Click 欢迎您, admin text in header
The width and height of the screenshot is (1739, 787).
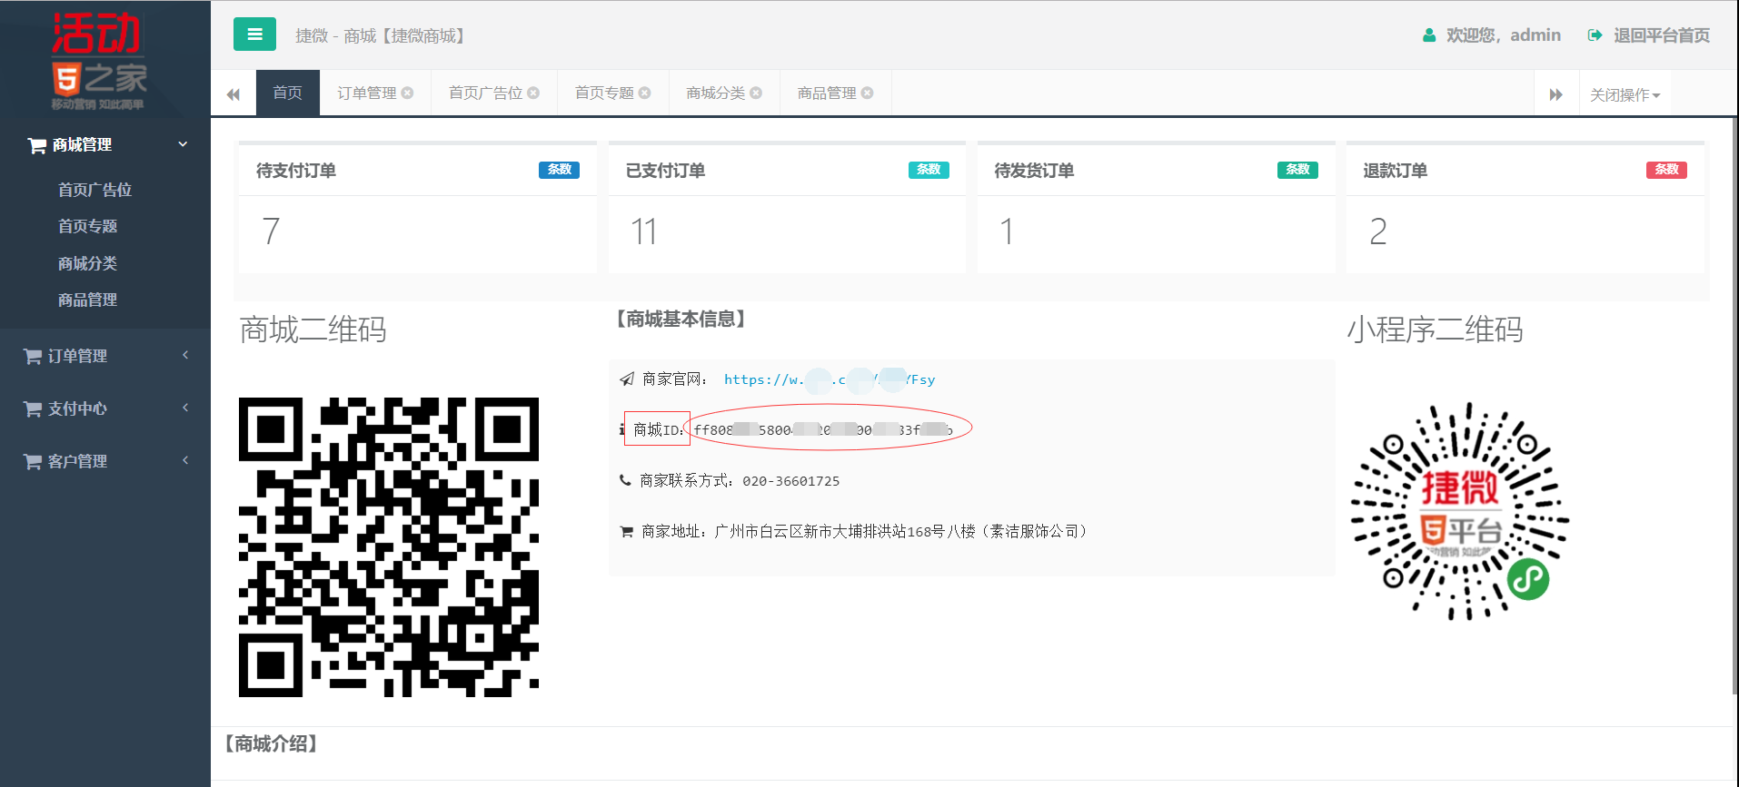click(x=1503, y=35)
